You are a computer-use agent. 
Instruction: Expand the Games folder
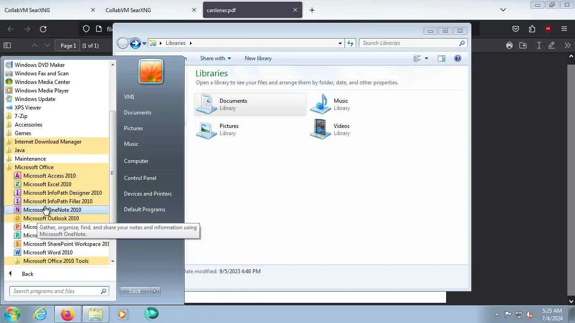click(22, 133)
